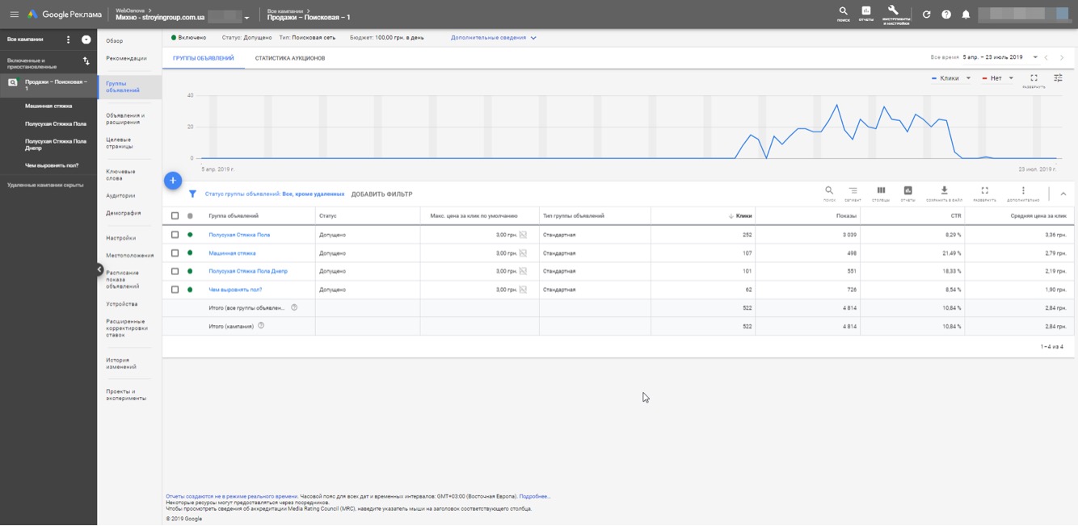1078x526 pixels.
Task: Toggle green status dot of Машинная стяжка
Action: 190,253
